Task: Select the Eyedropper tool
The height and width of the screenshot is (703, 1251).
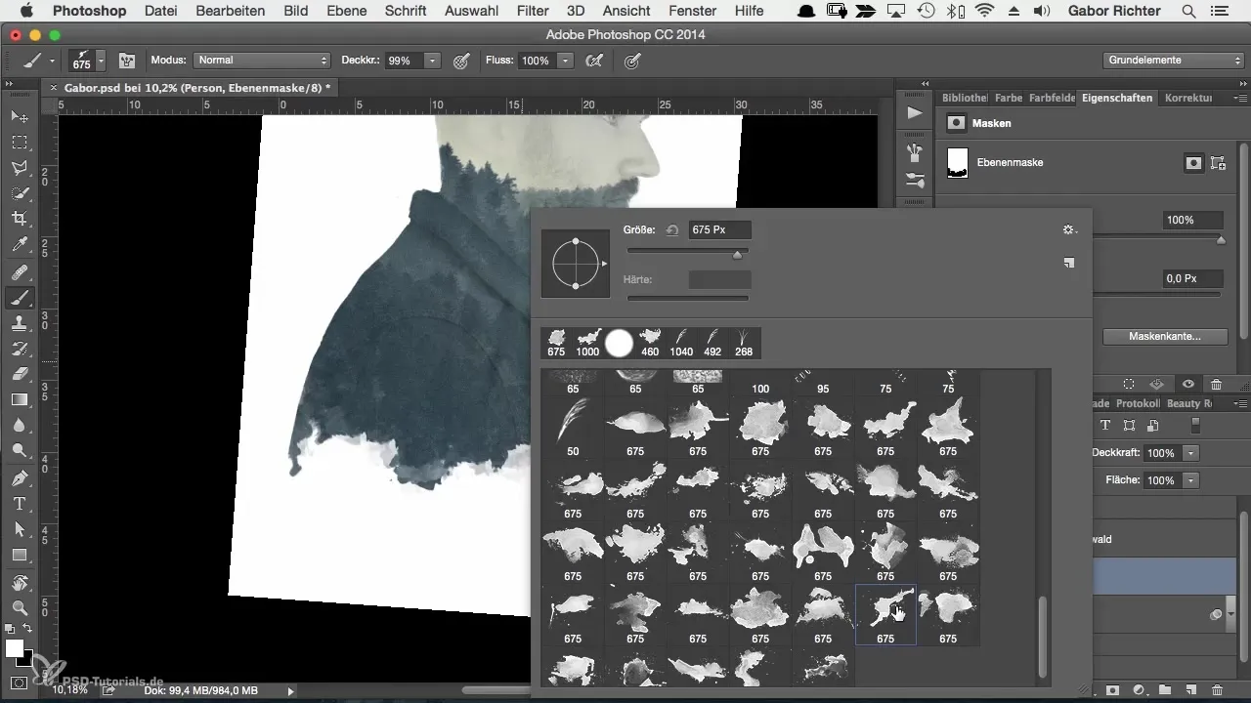Action: coord(19,245)
